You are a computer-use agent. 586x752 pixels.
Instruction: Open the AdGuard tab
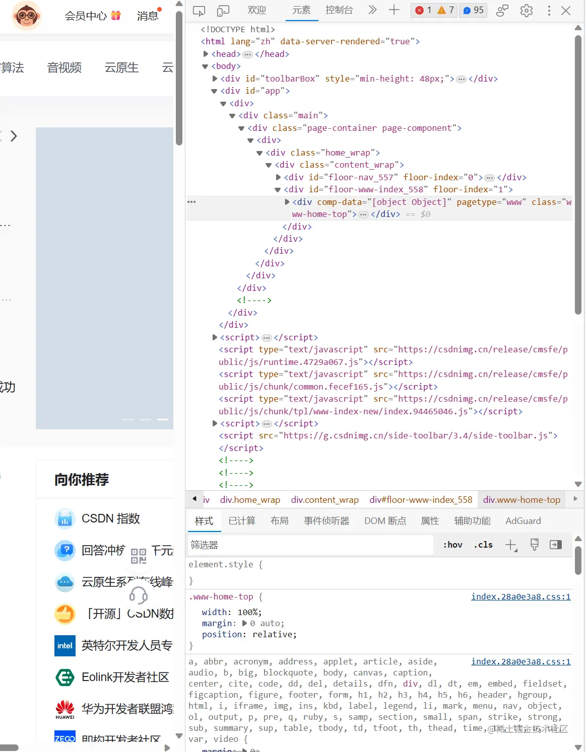click(x=523, y=521)
